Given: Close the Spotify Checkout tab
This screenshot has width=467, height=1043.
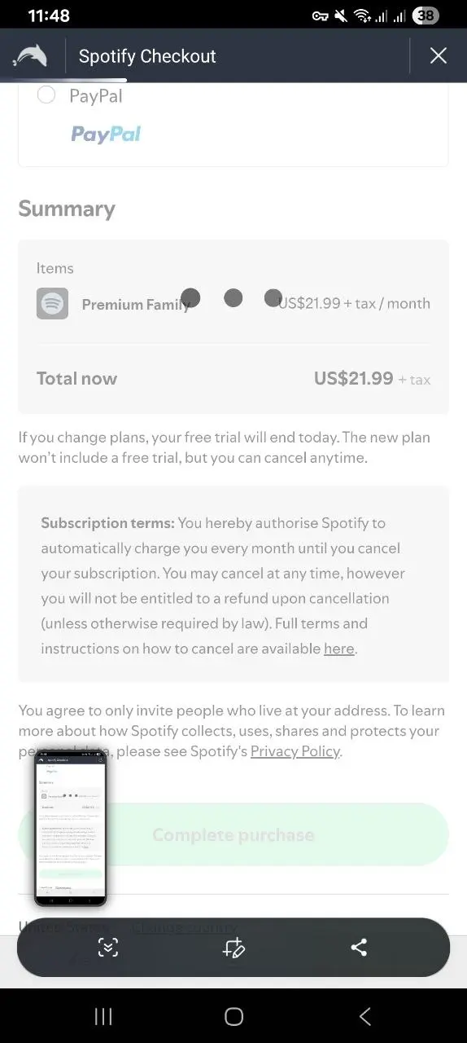Looking at the screenshot, I should coord(439,55).
